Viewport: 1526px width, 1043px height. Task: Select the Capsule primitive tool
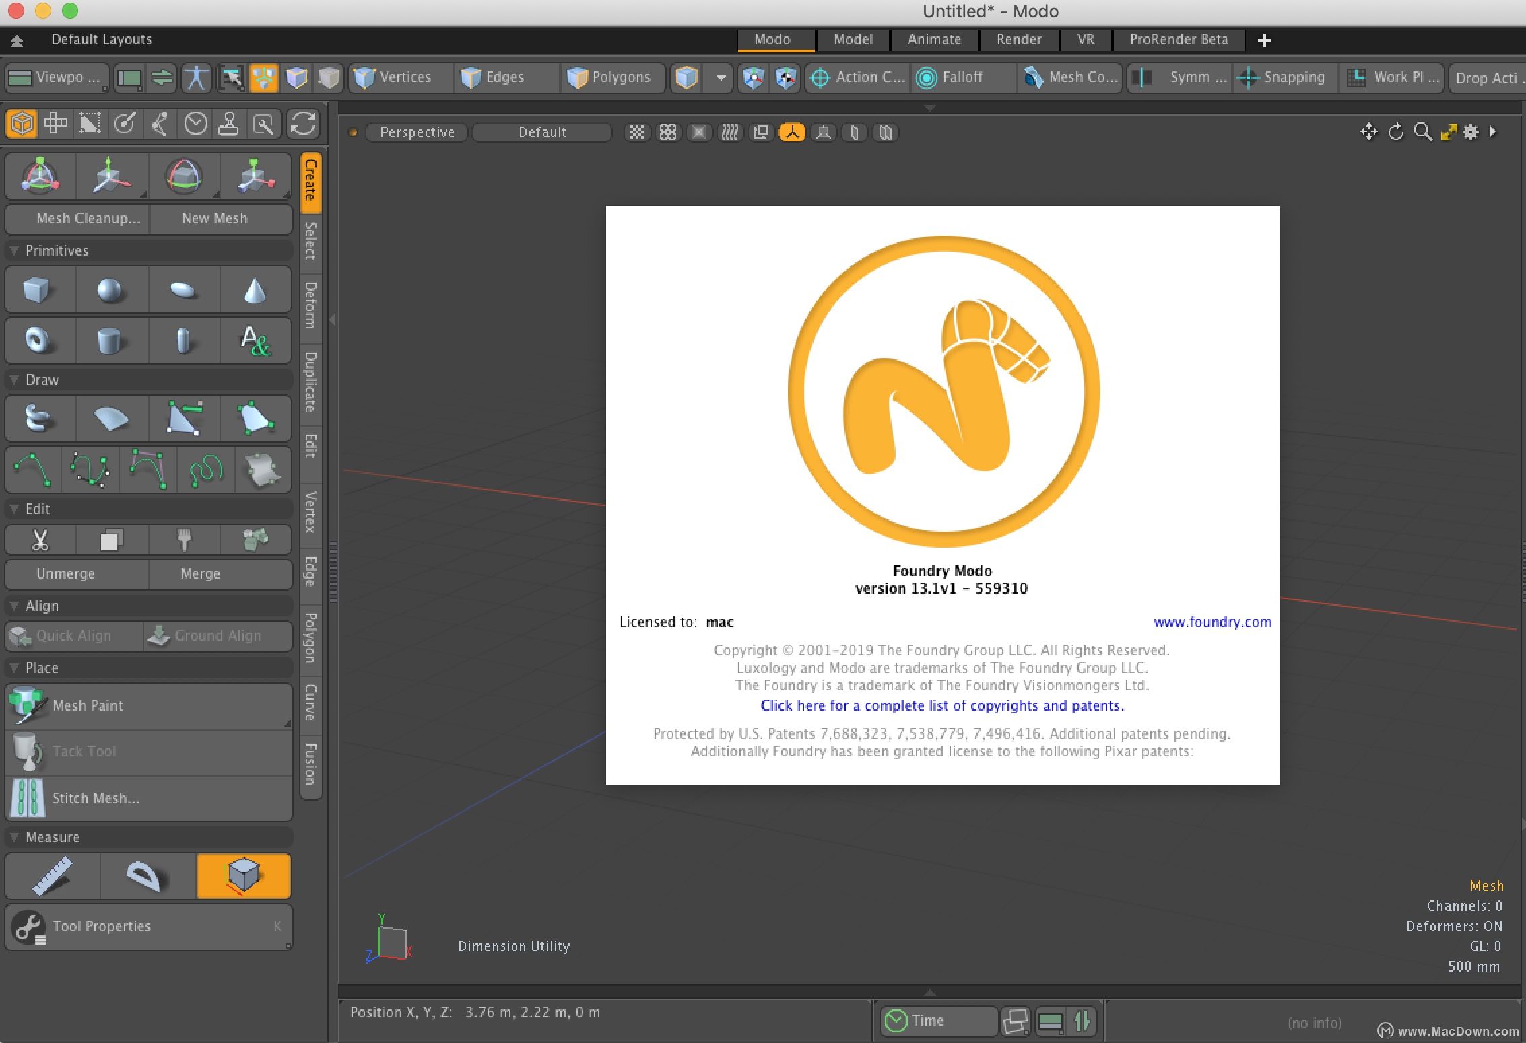pos(183,340)
